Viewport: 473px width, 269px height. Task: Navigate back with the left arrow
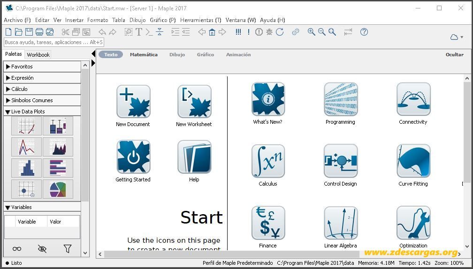coord(202,32)
